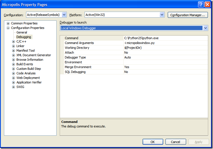Click the Cancel button
The image size is (213, 149).
point(175,142)
